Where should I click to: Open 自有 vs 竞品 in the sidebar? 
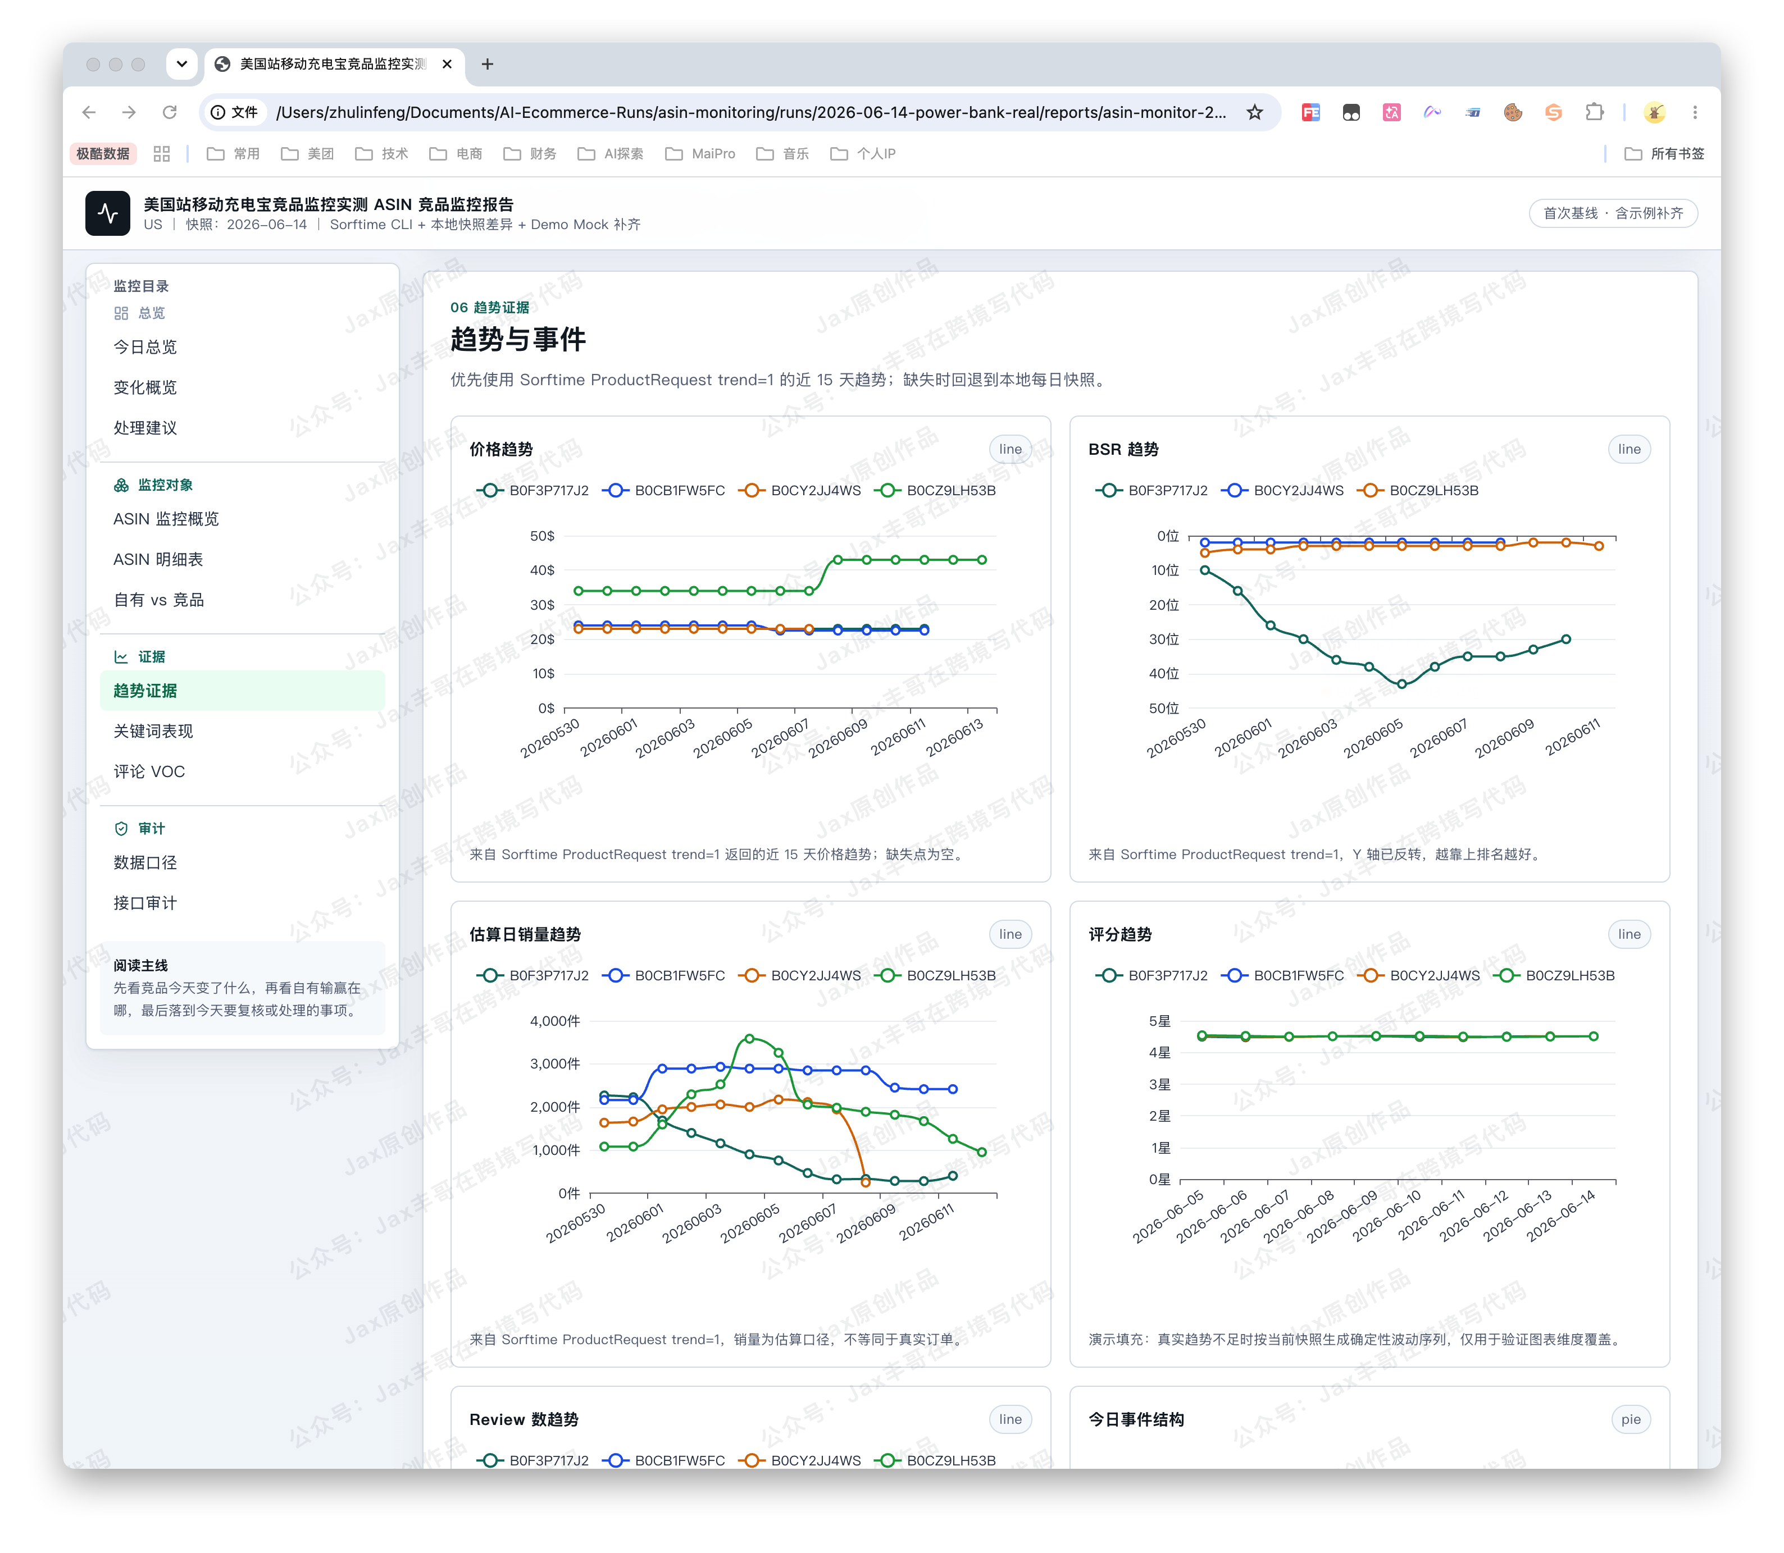243,600
